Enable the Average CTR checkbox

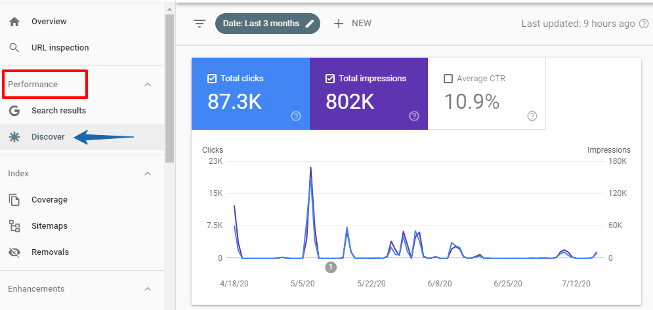[448, 79]
